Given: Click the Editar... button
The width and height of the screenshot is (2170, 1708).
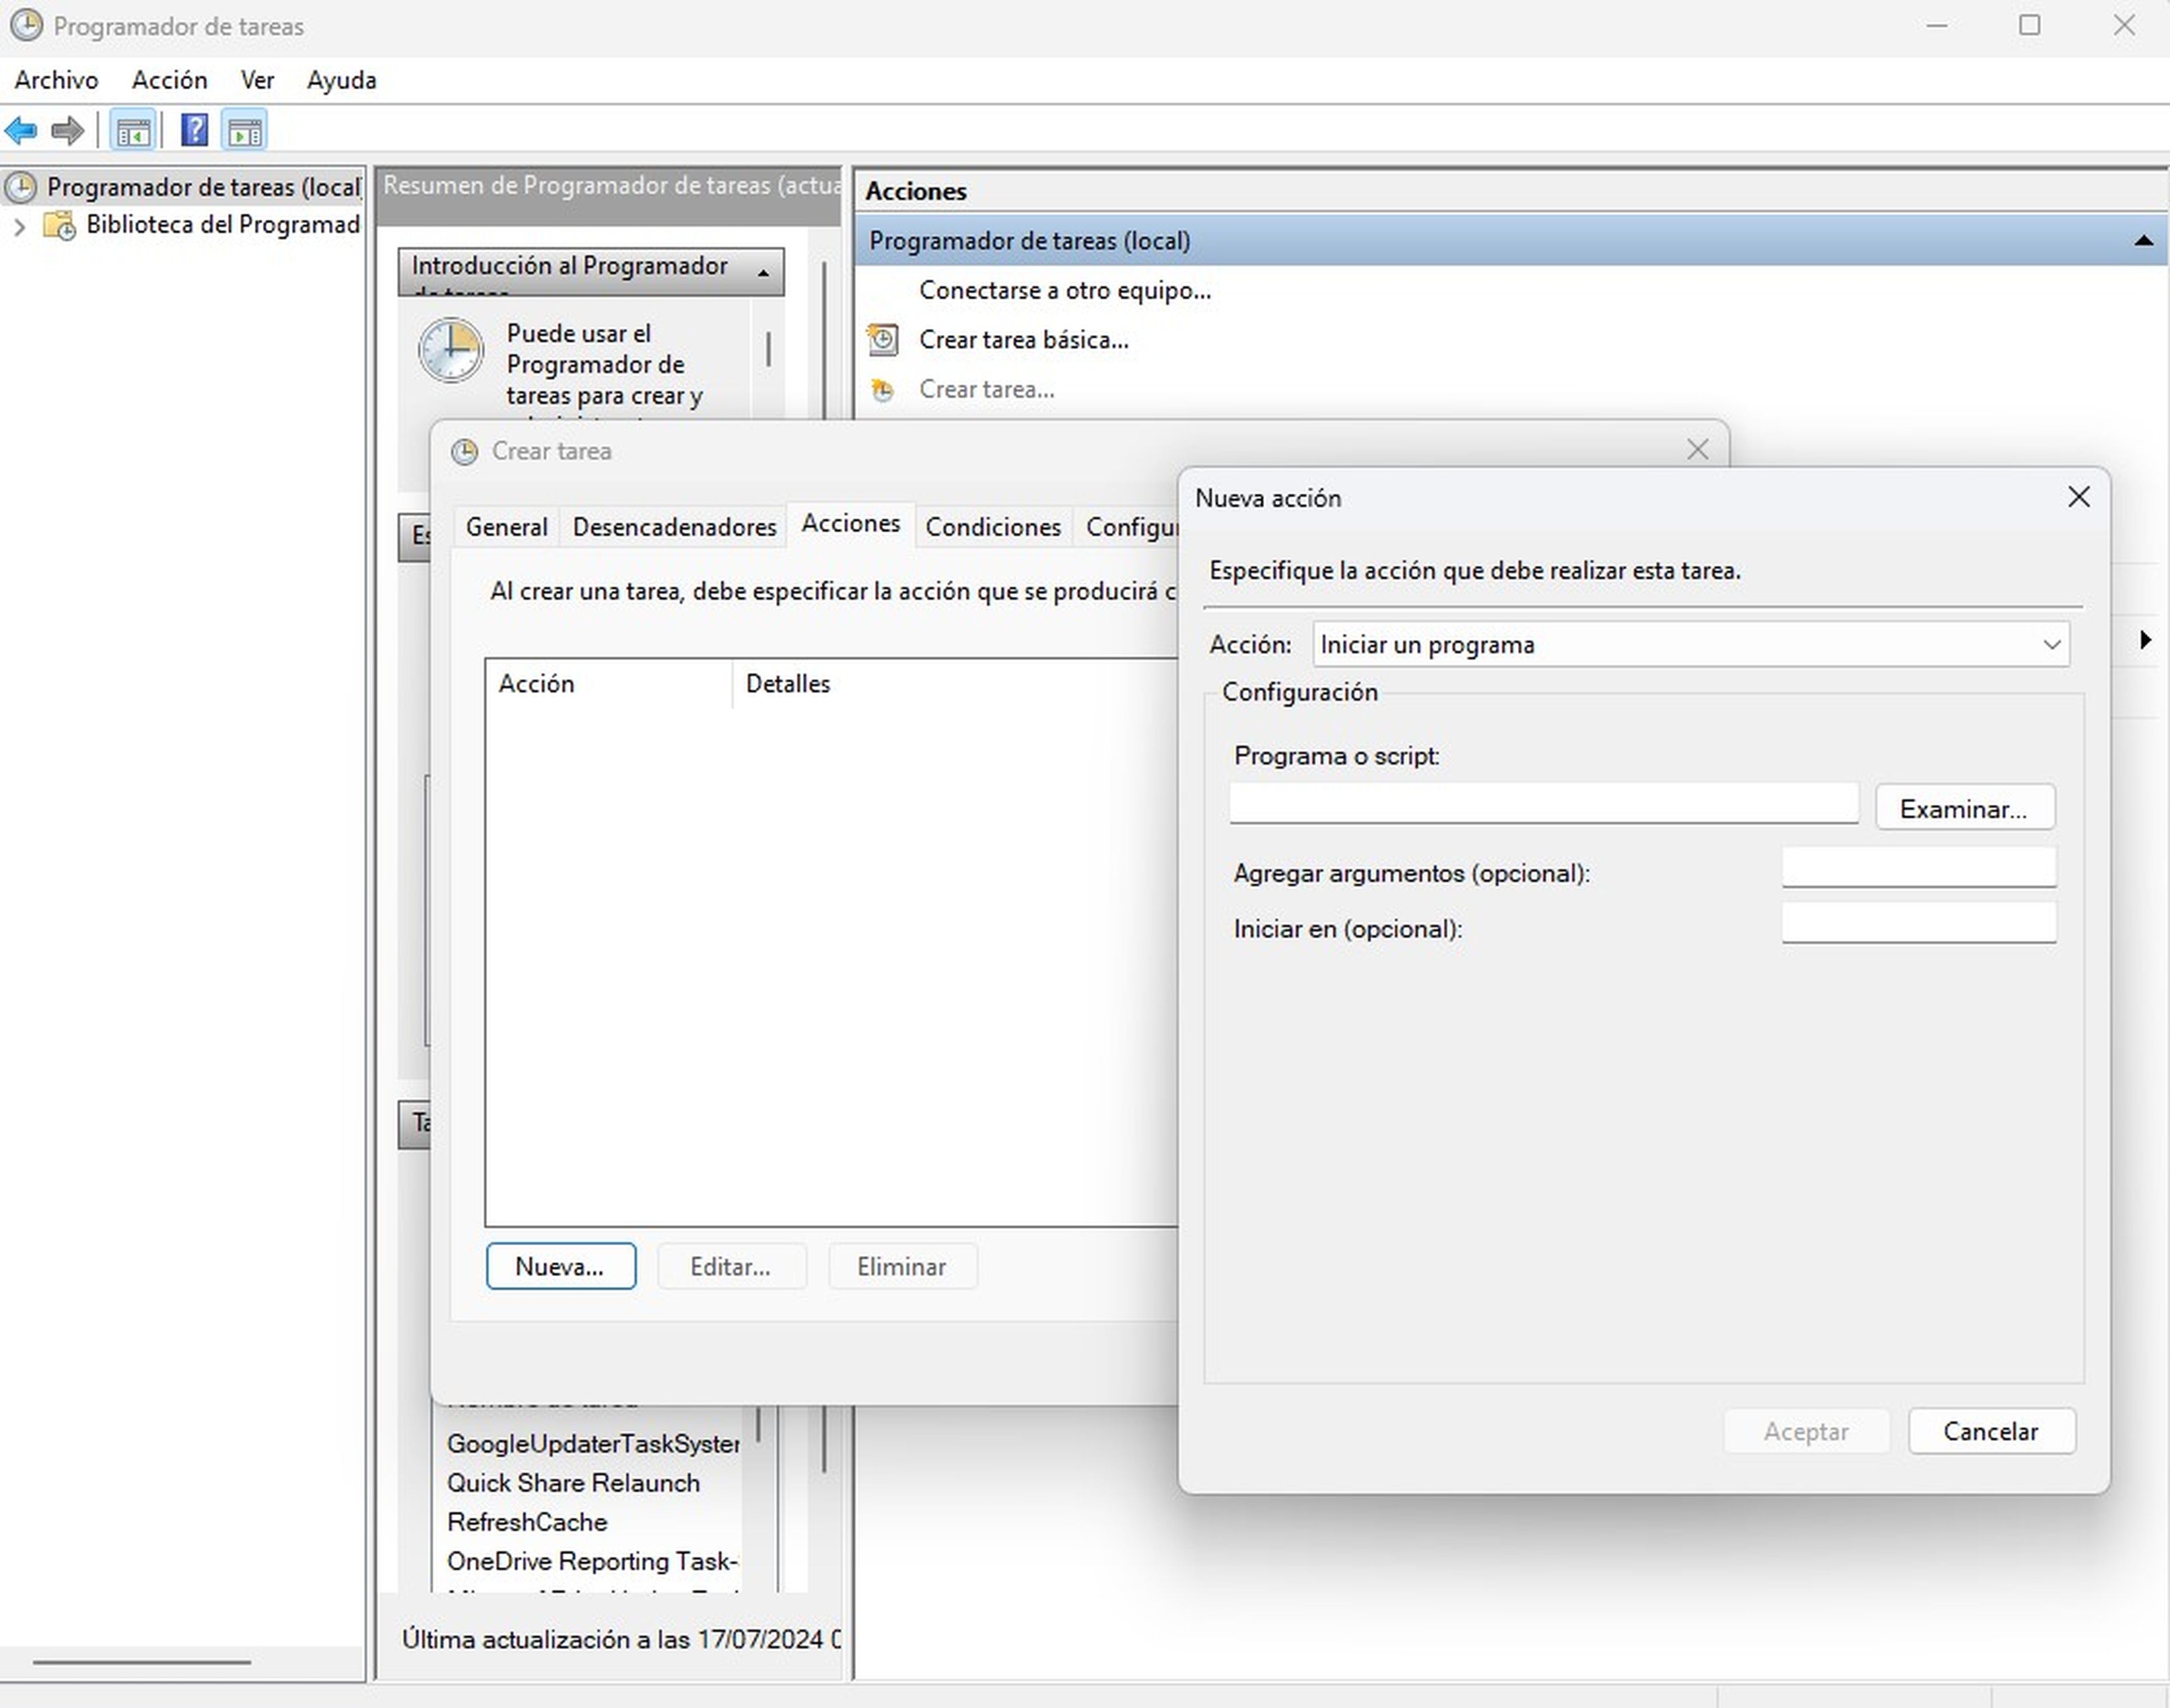Looking at the screenshot, I should tap(731, 1266).
